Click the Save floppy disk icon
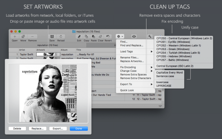Viewport: 222px width, 139px height. pos(52,37)
